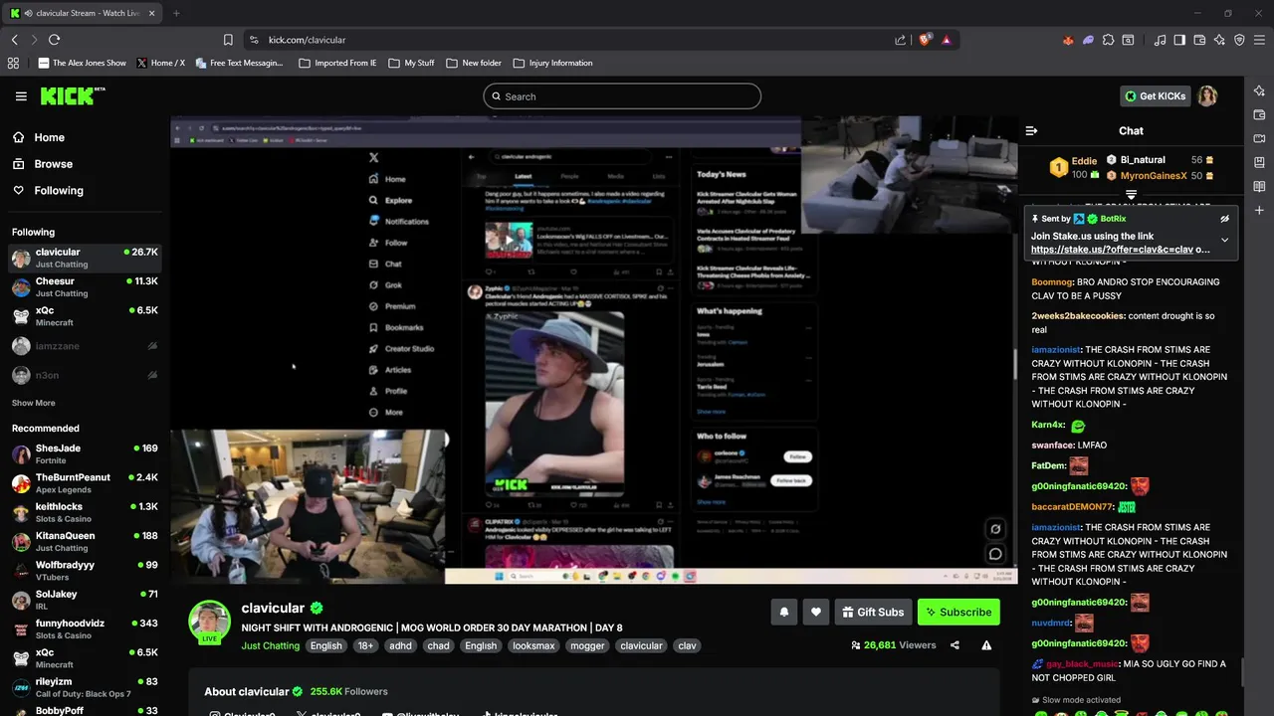Expand the pinned BotRix message chevron
This screenshot has height=716, width=1274.
click(1224, 240)
